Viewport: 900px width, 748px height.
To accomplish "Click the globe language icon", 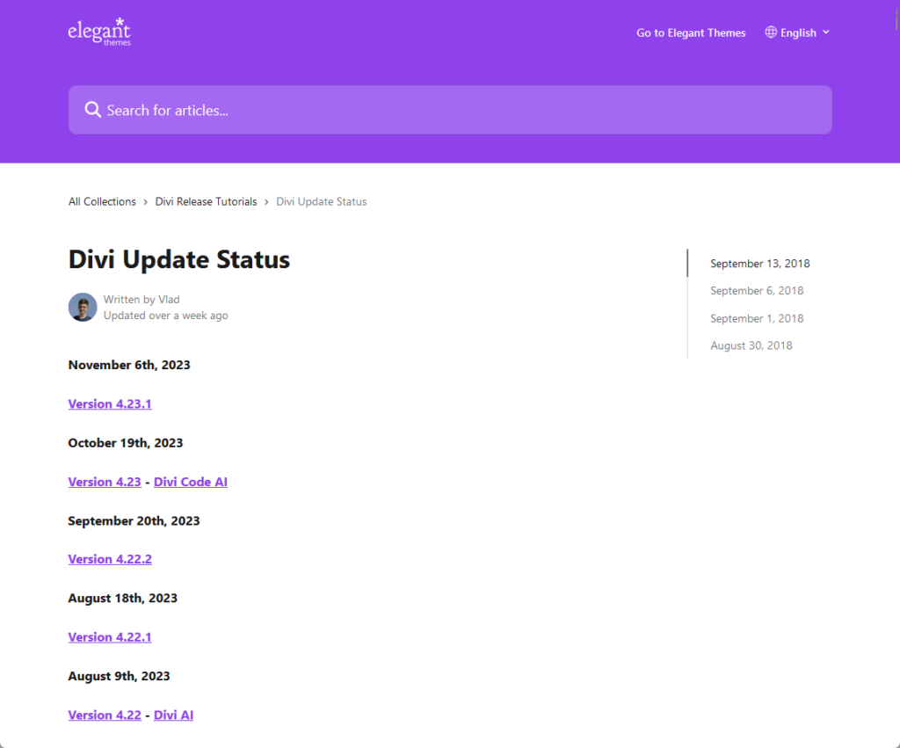I will pyautogui.click(x=771, y=33).
